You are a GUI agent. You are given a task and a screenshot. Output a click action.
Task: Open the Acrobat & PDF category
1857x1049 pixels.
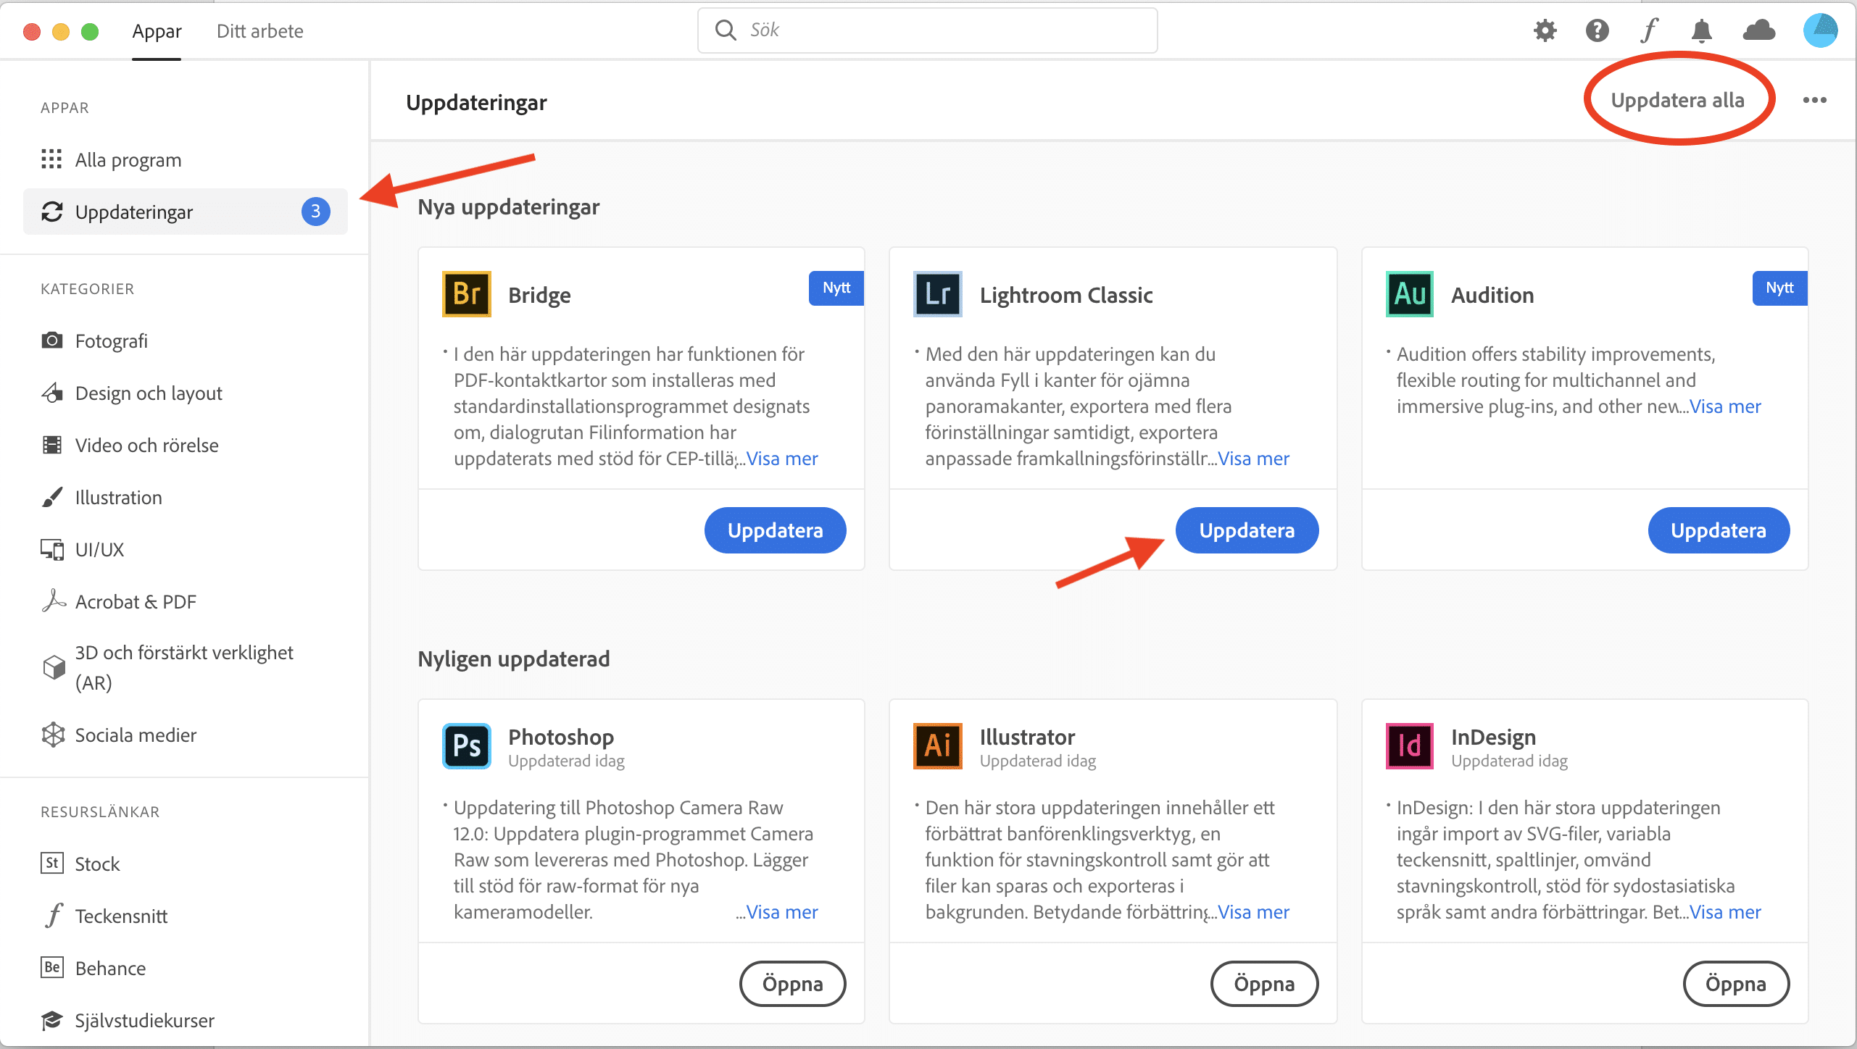pyautogui.click(x=186, y=601)
